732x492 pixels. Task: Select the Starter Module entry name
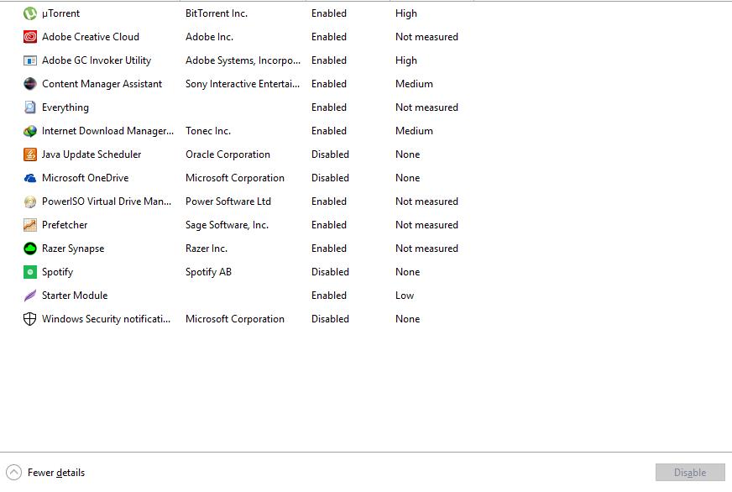(x=75, y=296)
